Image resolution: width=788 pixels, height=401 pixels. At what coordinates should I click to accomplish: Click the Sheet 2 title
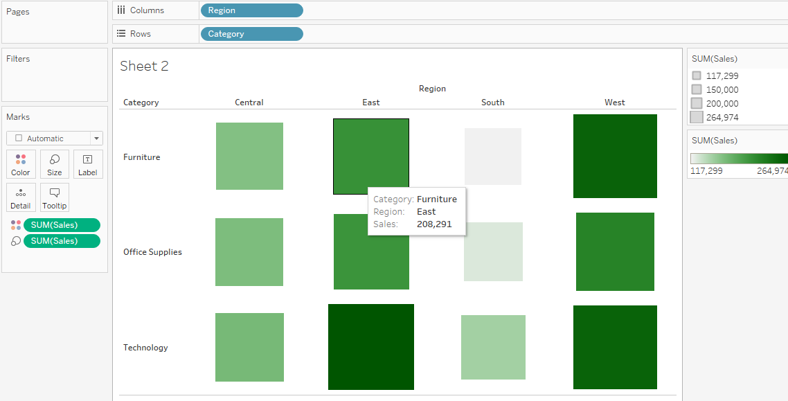[x=144, y=66]
